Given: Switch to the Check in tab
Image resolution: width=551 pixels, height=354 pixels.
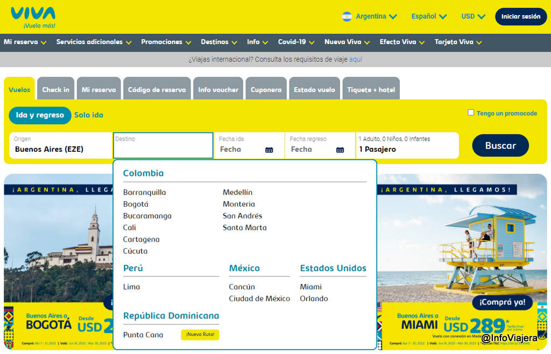Looking at the screenshot, I should [55, 89].
